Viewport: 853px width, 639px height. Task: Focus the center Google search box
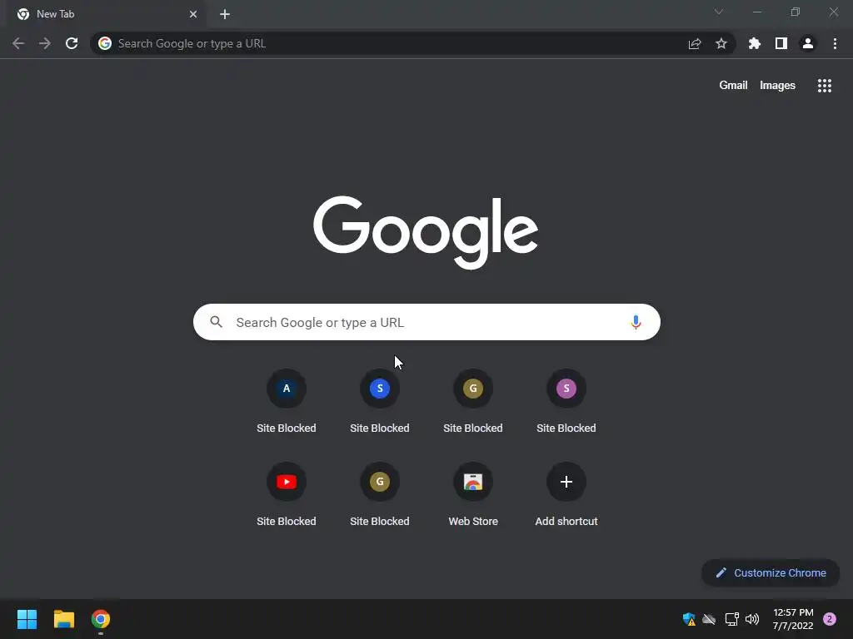426,322
